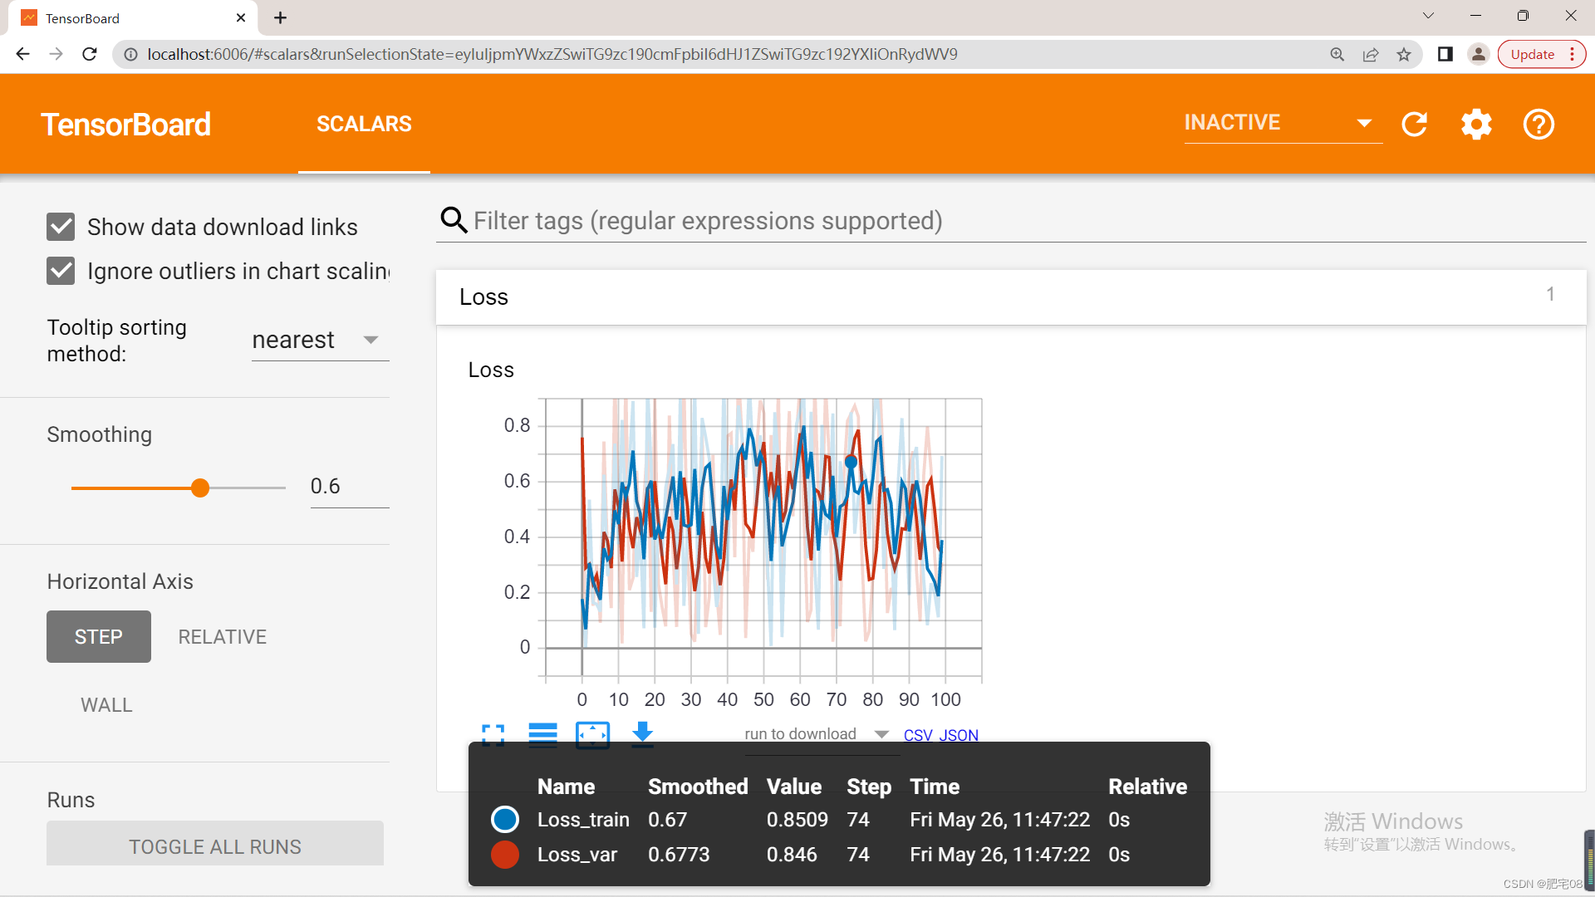The height and width of the screenshot is (897, 1595).
Task: Open INACTIVE dashboards dropdown
Action: [x=1282, y=123]
